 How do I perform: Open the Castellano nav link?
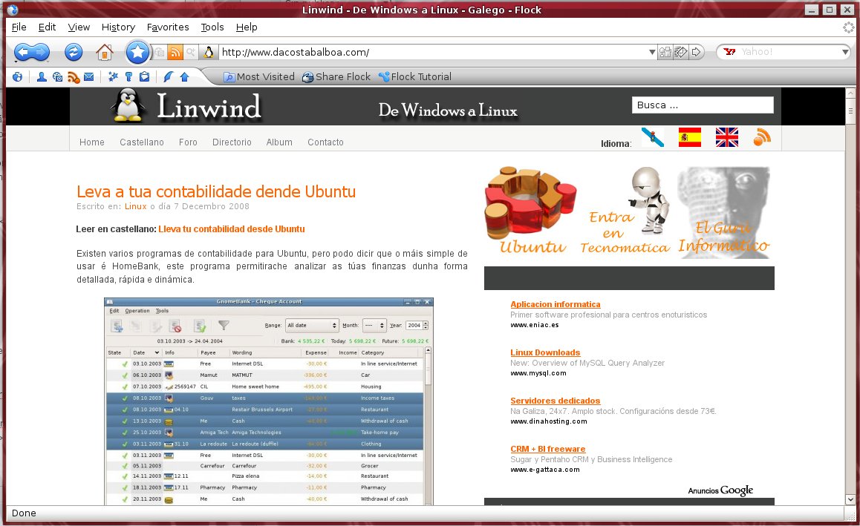coord(142,142)
